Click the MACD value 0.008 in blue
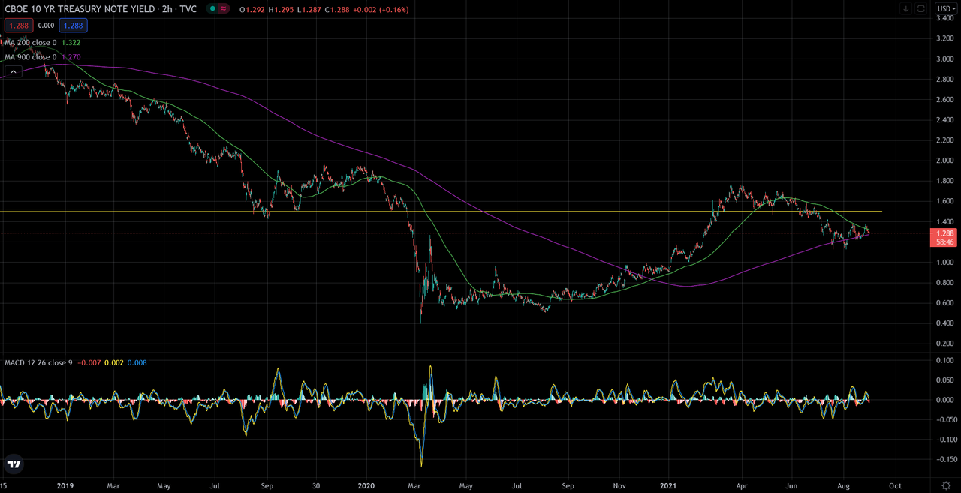Viewport: 961px width, 493px height. click(137, 362)
